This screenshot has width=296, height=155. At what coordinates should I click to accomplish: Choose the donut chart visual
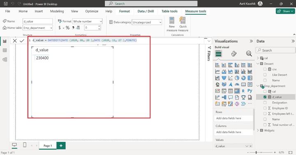pos(243,78)
